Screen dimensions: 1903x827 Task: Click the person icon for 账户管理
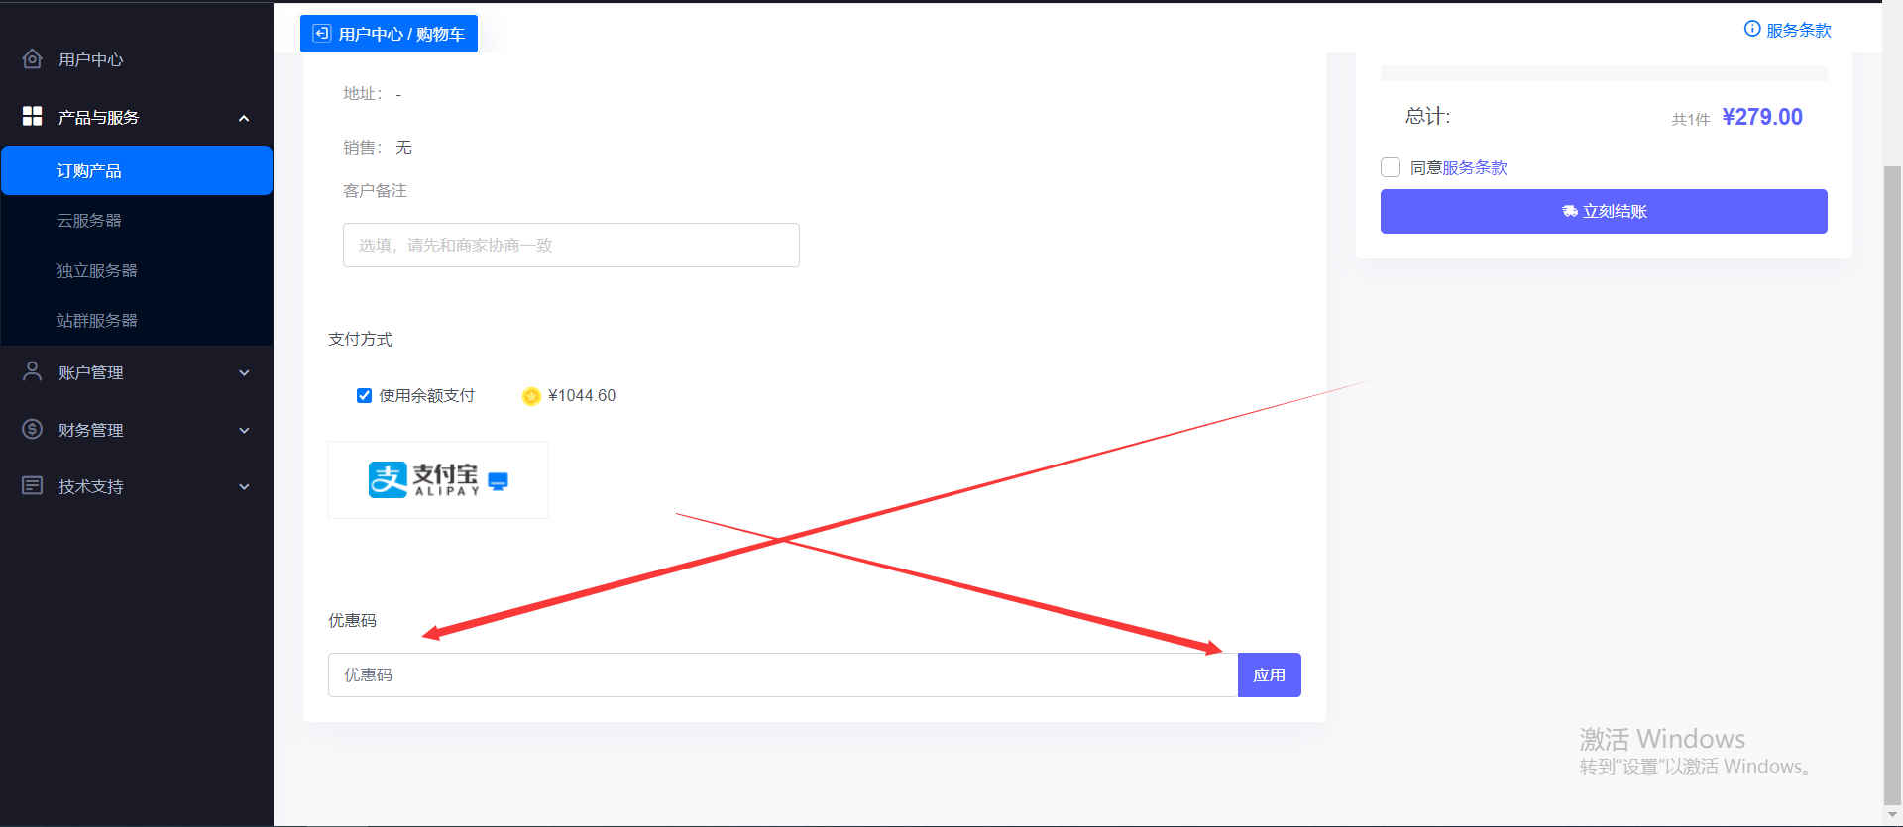point(32,371)
